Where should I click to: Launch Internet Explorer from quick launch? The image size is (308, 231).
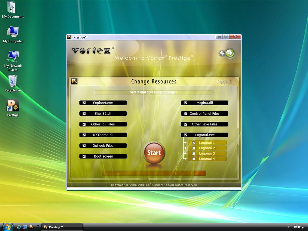pyautogui.click(x=19, y=227)
